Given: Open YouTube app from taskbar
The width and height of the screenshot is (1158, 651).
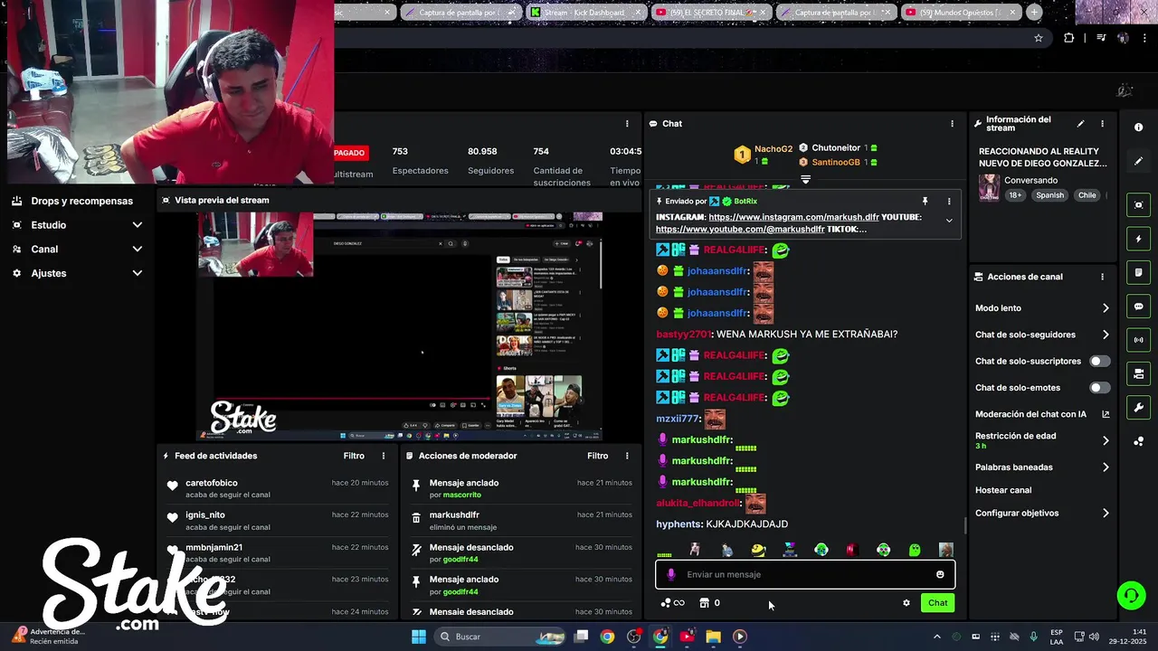Looking at the screenshot, I should tap(687, 637).
